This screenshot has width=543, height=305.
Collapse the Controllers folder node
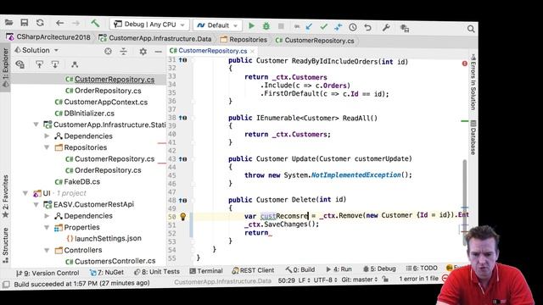pyautogui.click(x=47, y=250)
